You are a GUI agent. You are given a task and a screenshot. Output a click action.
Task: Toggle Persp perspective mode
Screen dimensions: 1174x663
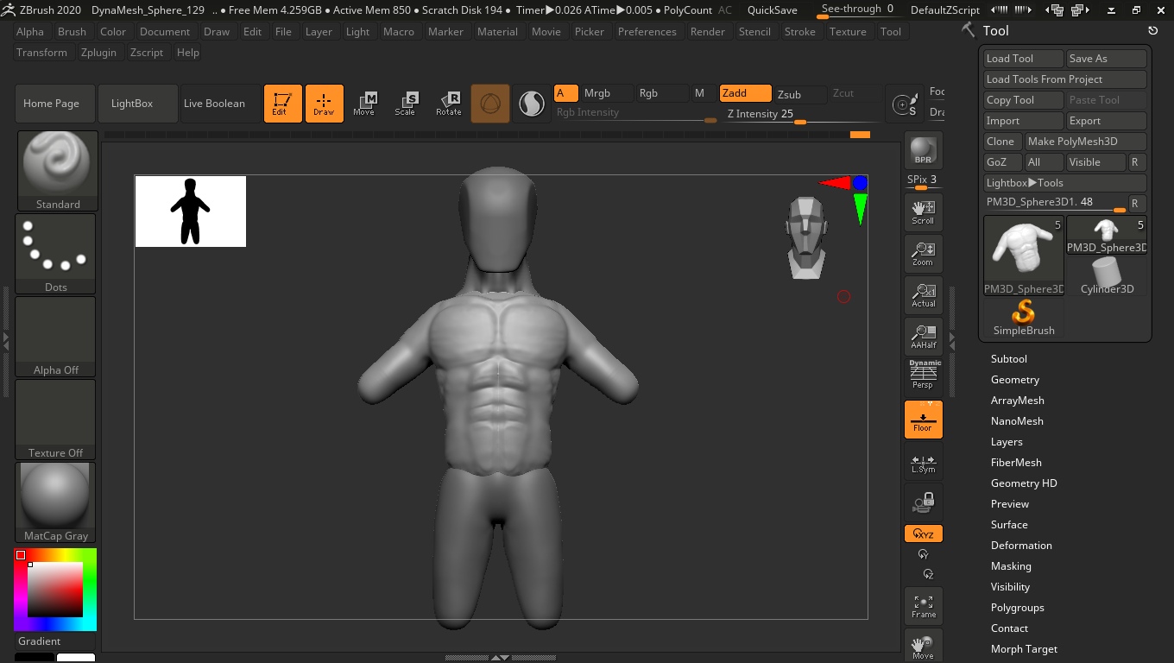tap(923, 376)
